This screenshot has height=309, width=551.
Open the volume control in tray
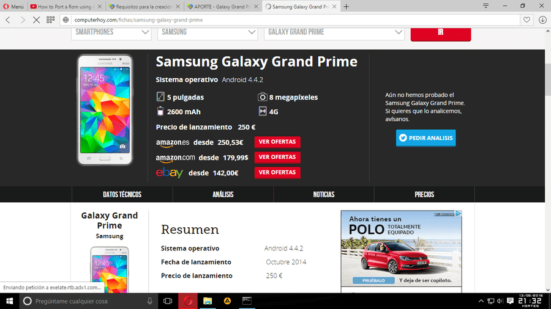(x=500, y=301)
